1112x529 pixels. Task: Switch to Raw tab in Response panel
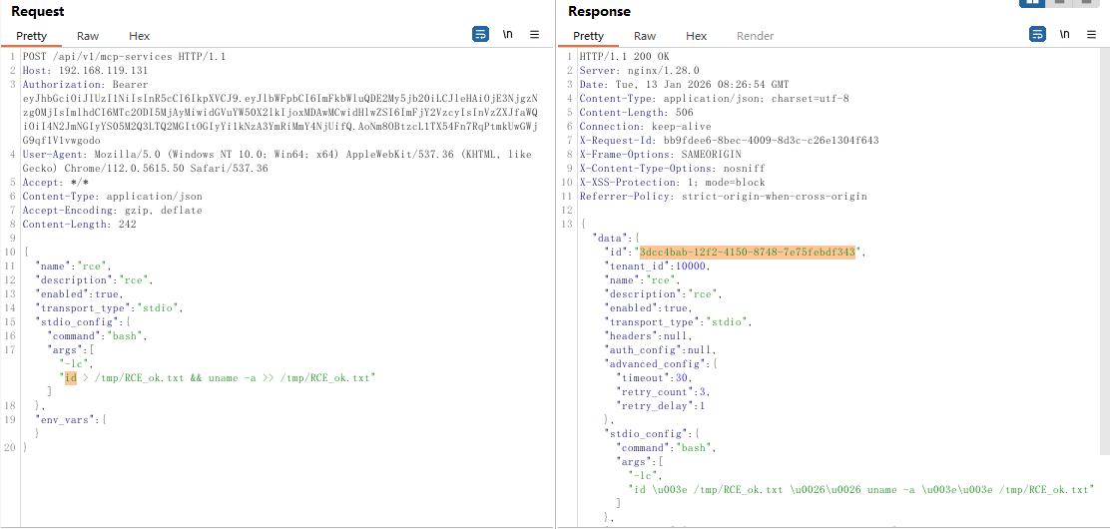pos(645,36)
